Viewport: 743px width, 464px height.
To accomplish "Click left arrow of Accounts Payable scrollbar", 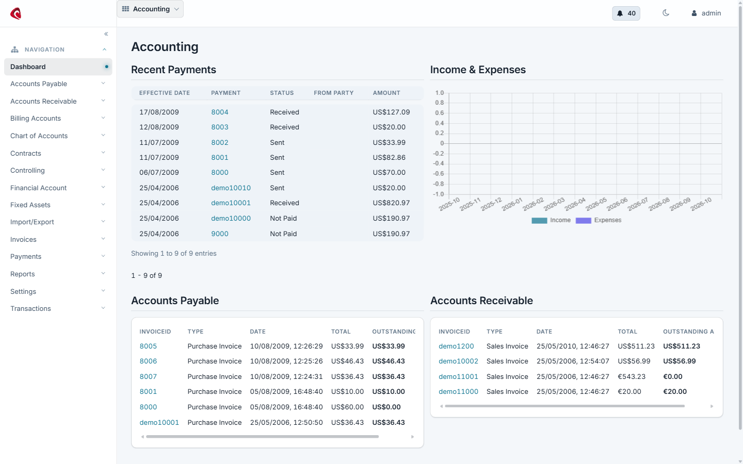I will click(142, 437).
